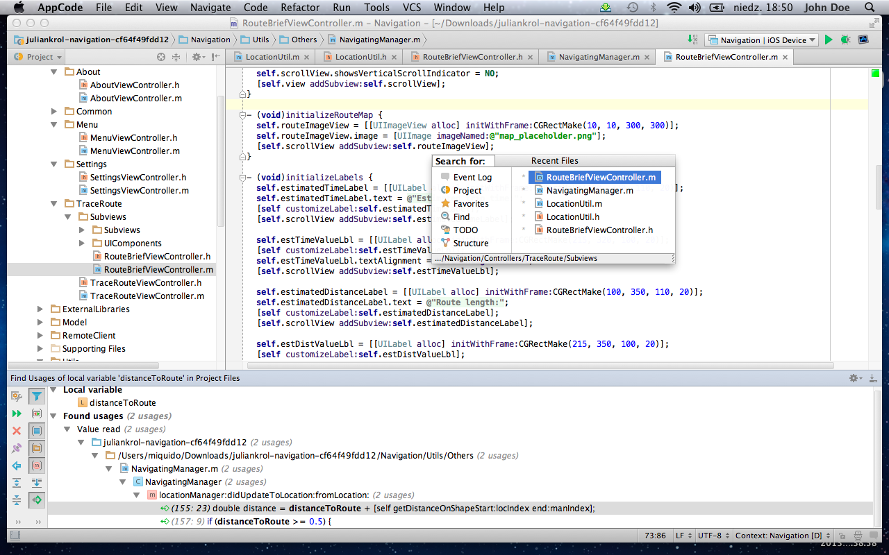Select the line 157 usage result

tap(246, 522)
